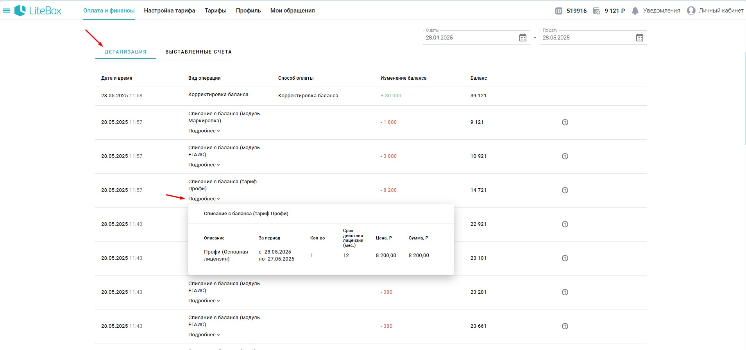The image size is (746, 350).
Task: Click help icon for balance 23 661 row
Action: point(565,326)
